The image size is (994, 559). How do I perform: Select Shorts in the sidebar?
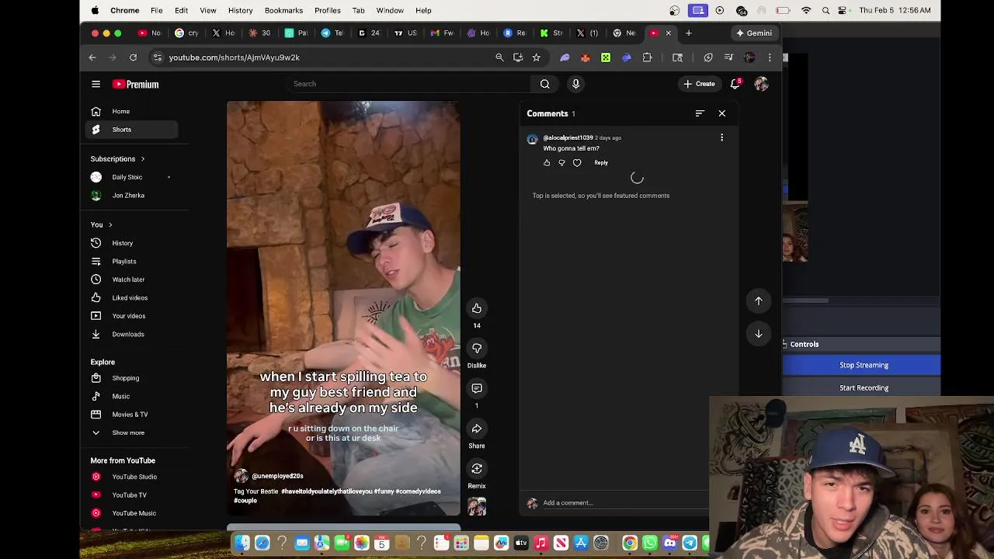click(x=132, y=130)
